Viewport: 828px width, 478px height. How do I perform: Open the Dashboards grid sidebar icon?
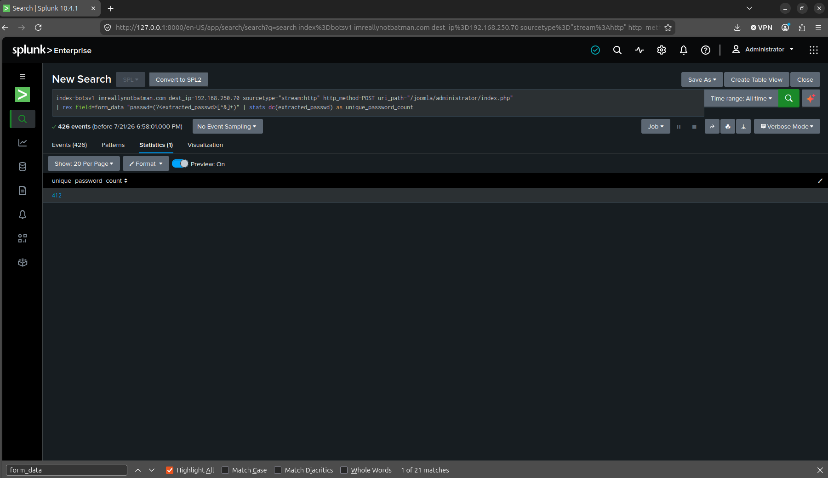(23, 238)
